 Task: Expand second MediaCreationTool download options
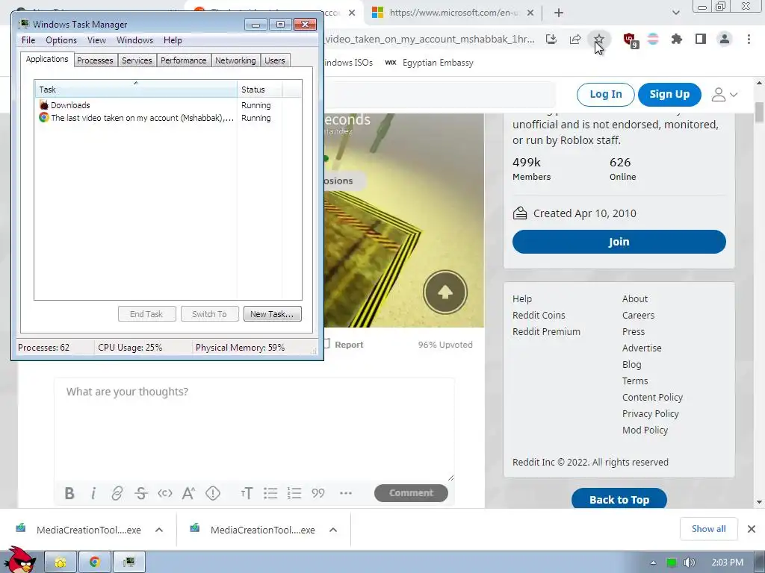coord(333,530)
